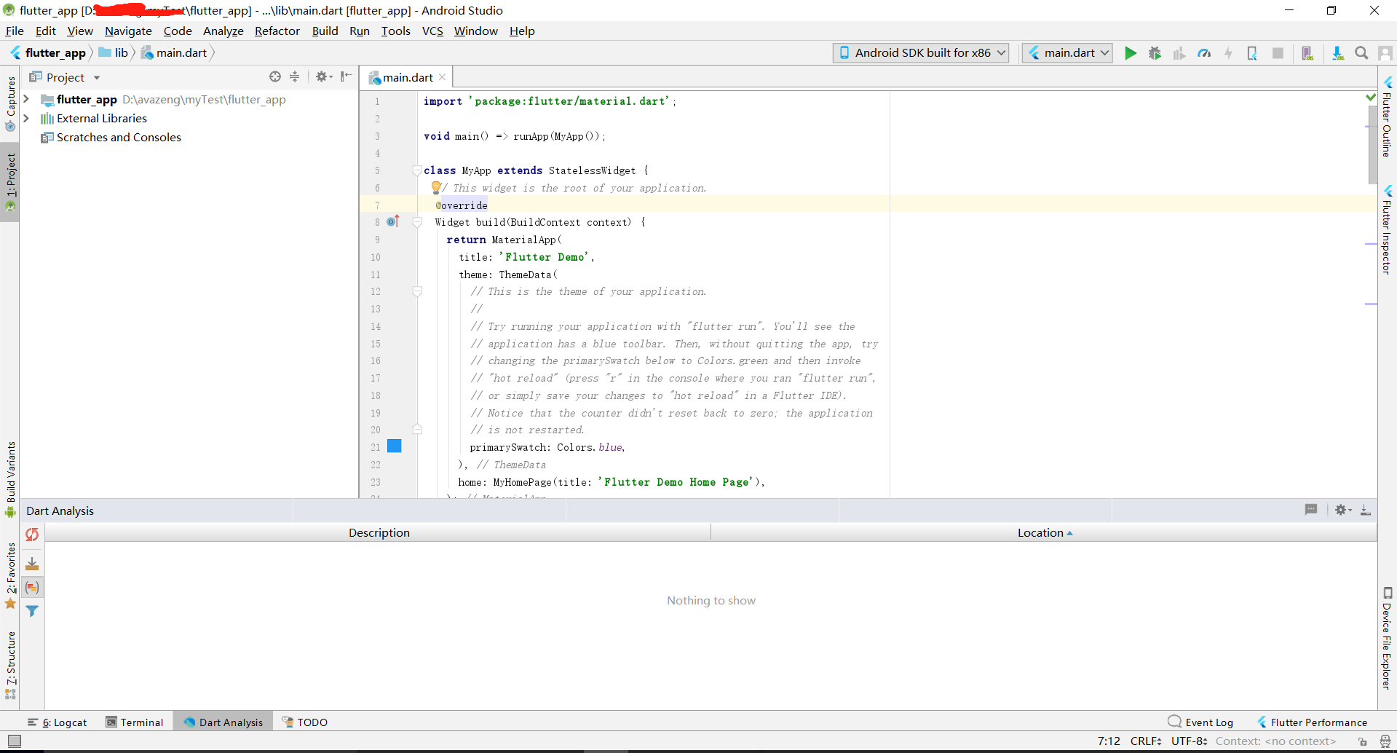Sort by the Description column header
This screenshot has width=1397, height=753.
(379, 533)
